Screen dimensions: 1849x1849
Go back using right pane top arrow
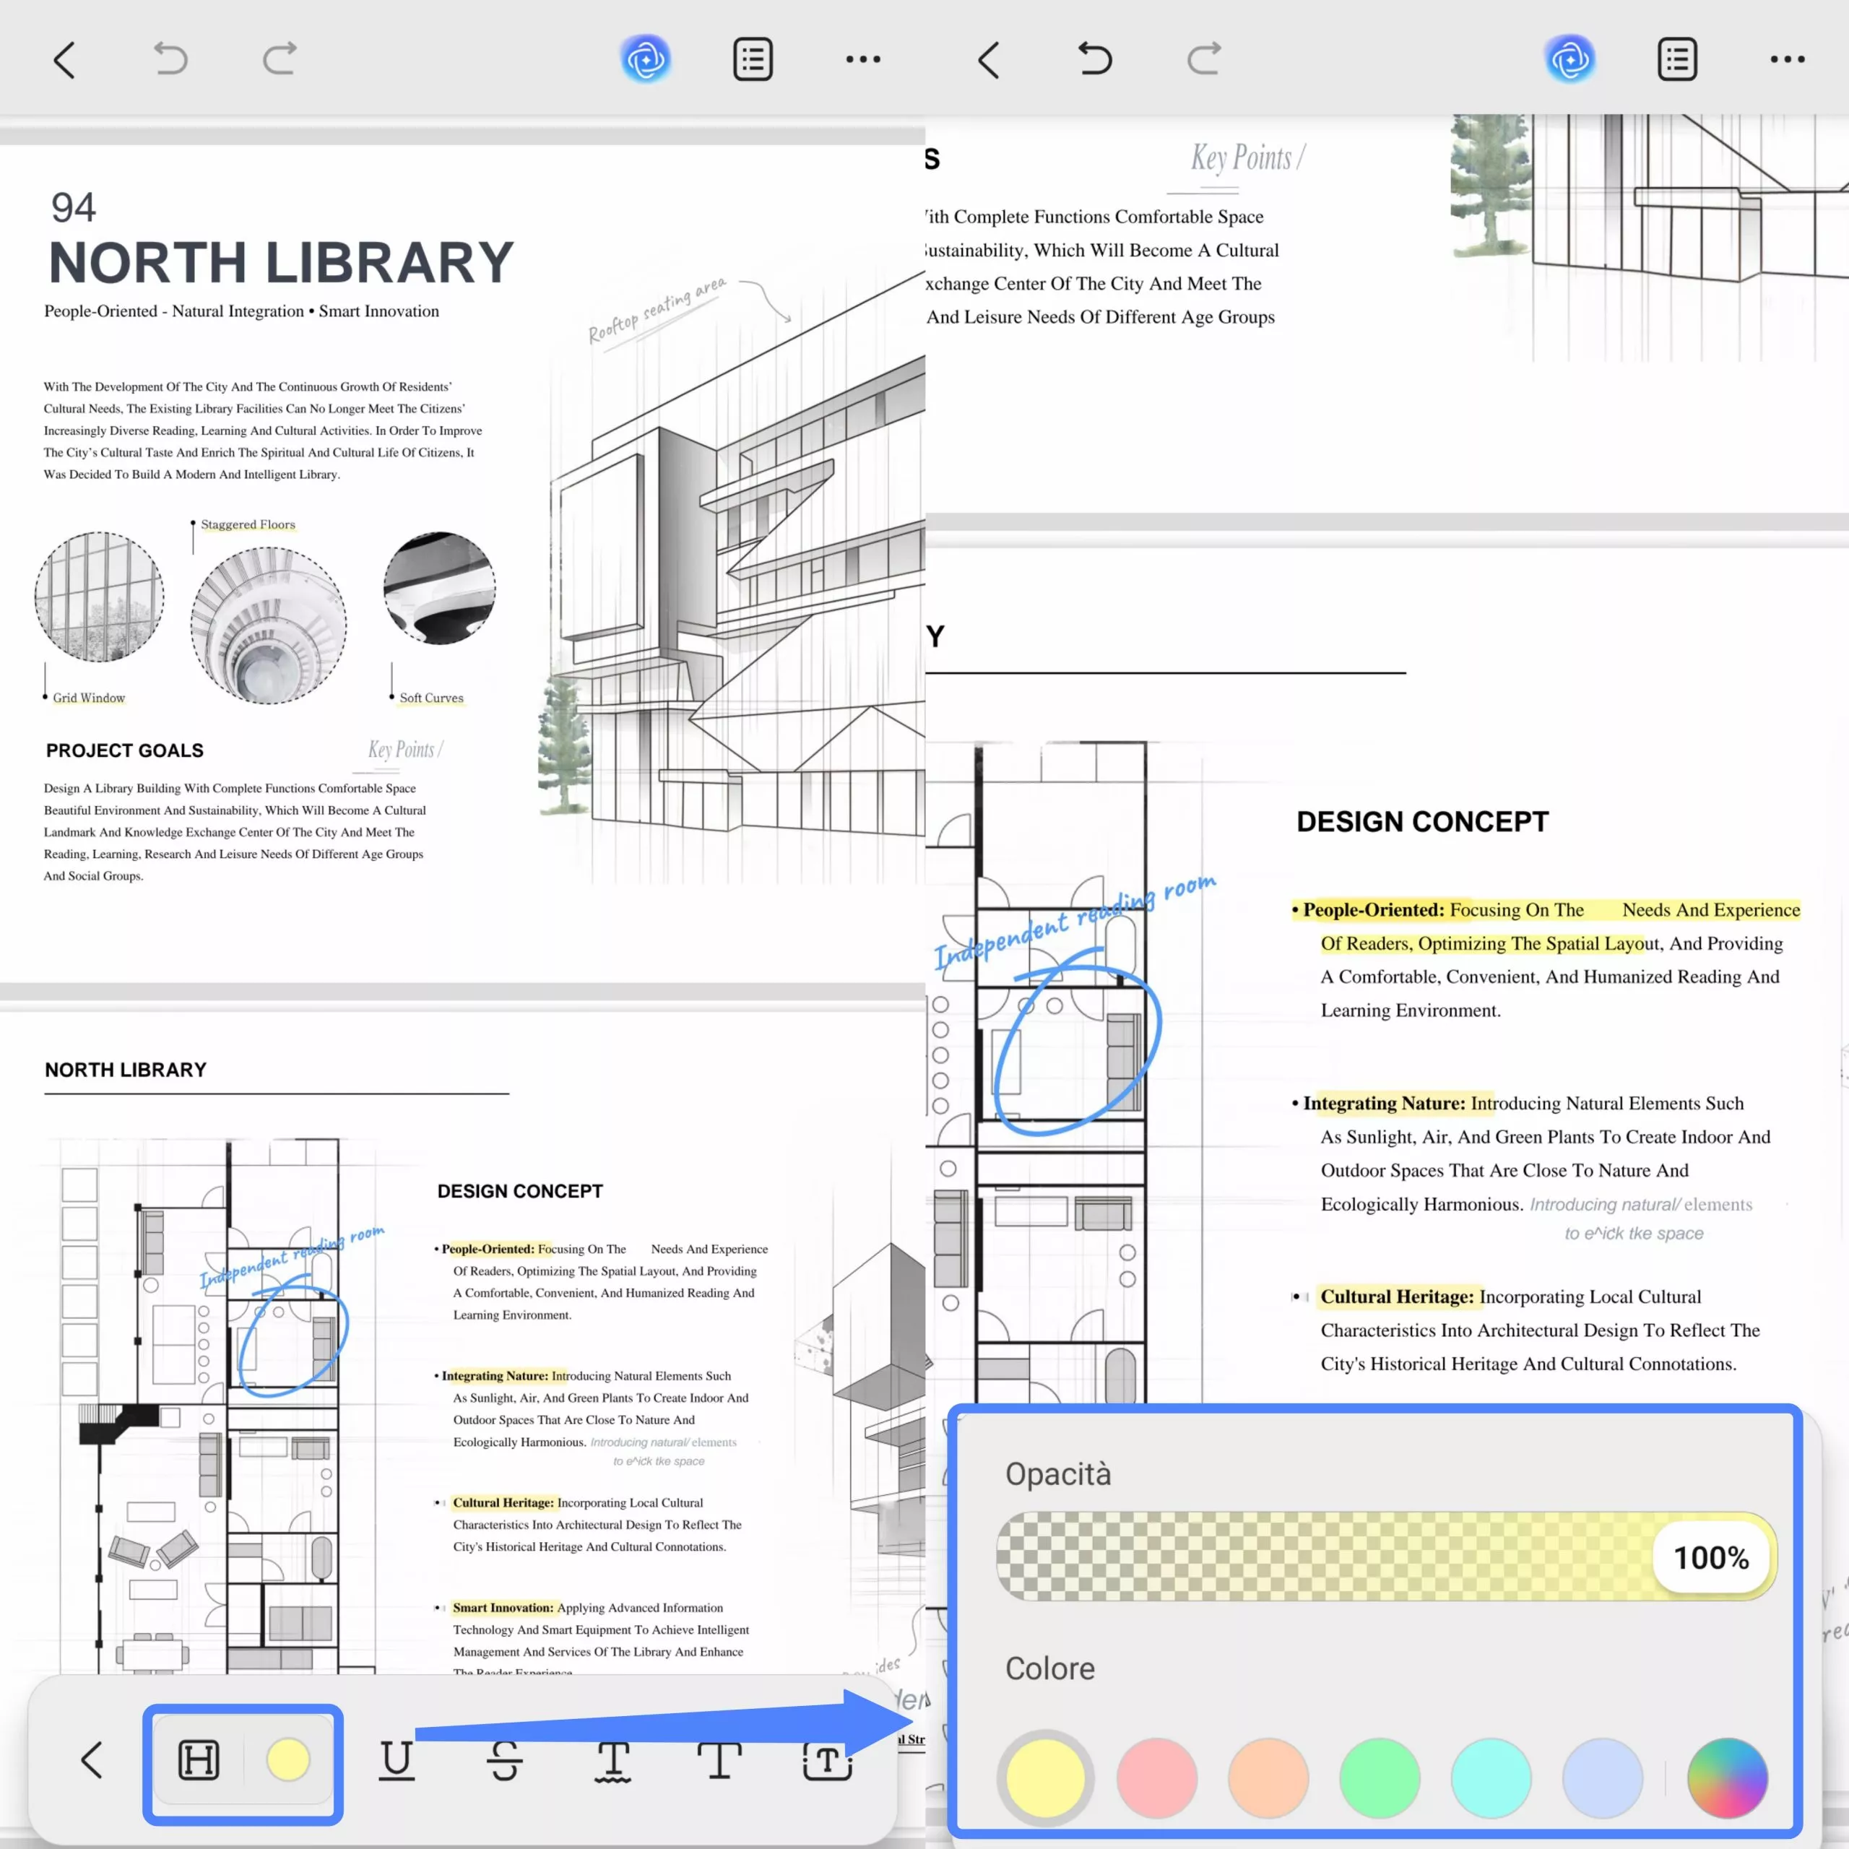pos(989,59)
